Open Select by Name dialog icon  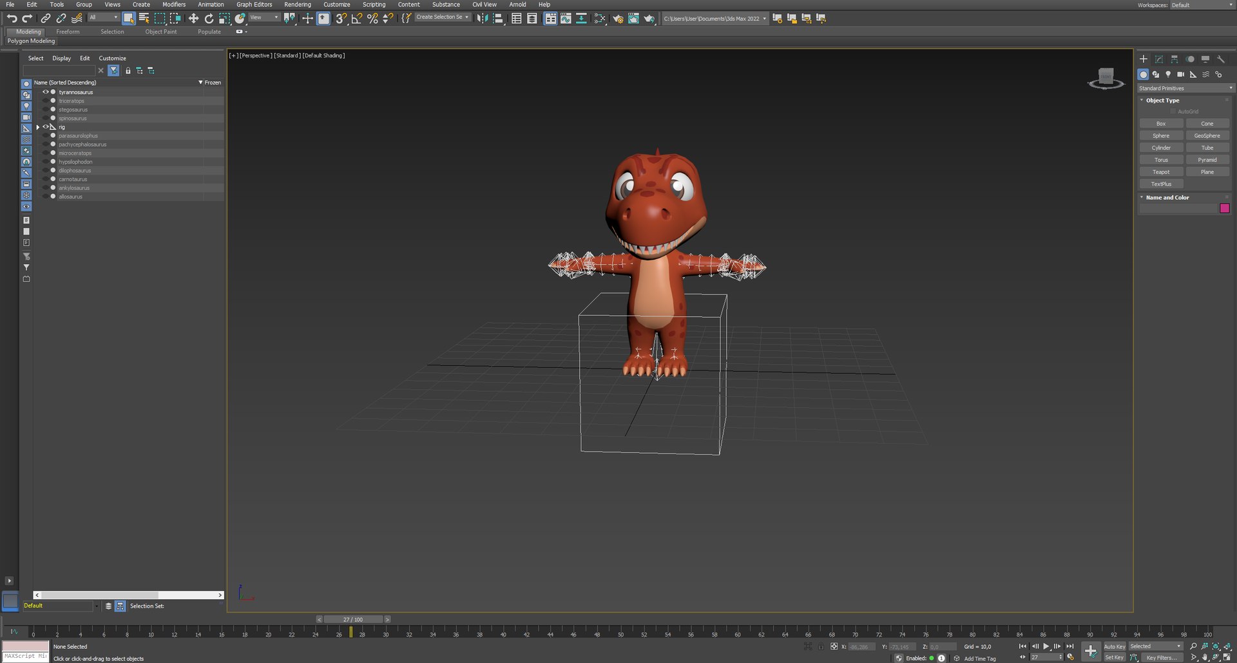coord(144,19)
